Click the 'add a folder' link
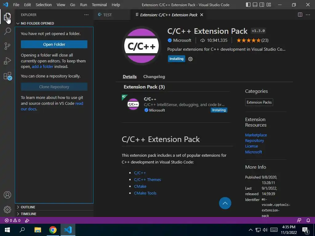The height and width of the screenshot is (236, 315). [42, 66]
